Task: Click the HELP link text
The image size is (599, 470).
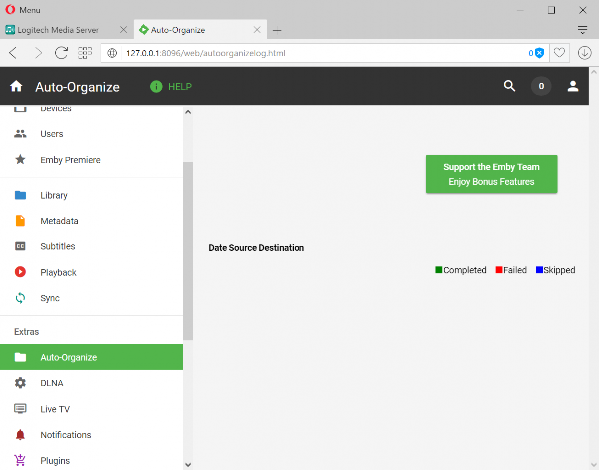Action: pyautogui.click(x=180, y=87)
